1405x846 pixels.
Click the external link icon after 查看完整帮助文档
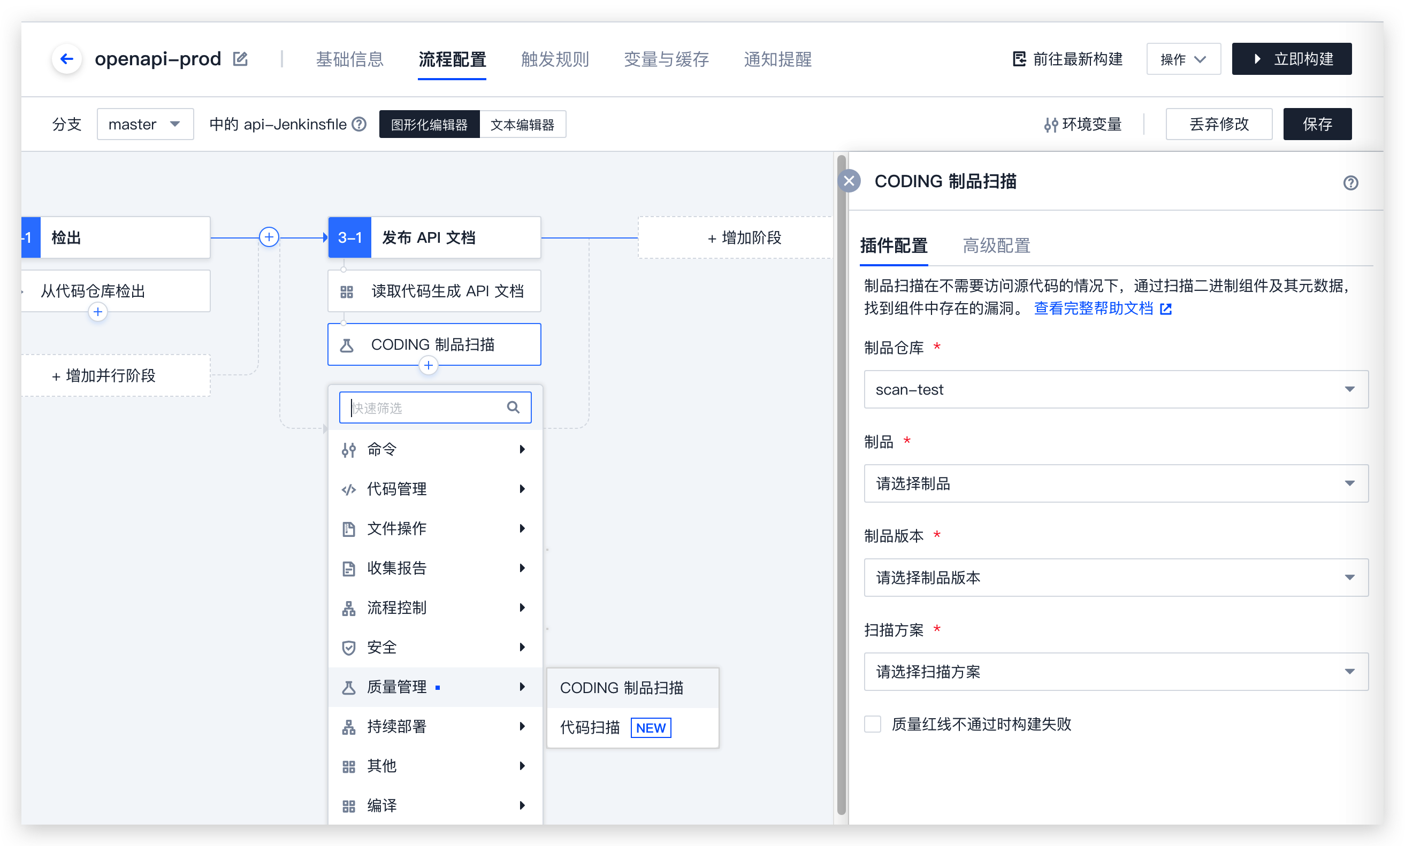pyautogui.click(x=1165, y=309)
